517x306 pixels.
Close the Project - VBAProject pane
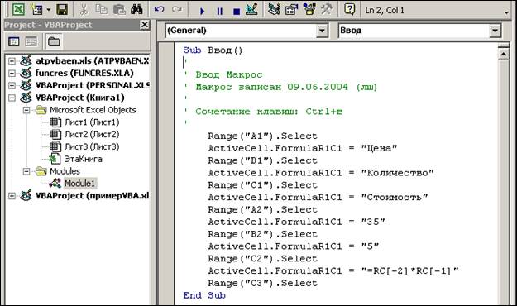(145, 25)
